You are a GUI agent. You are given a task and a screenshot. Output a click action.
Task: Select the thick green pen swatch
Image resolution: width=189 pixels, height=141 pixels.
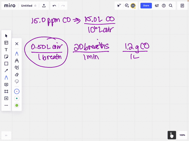pyautogui.click(x=17, y=105)
